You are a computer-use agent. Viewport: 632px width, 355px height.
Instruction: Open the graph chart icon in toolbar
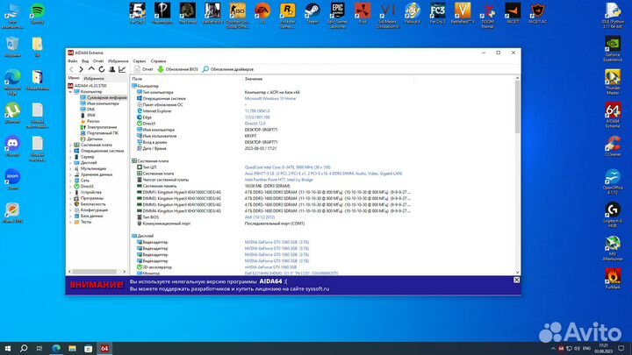pos(122,68)
